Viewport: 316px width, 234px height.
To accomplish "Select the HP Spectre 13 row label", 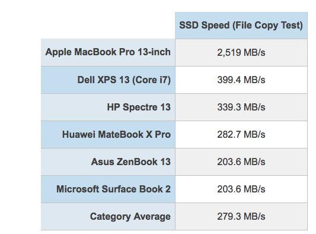I will (108, 107).
